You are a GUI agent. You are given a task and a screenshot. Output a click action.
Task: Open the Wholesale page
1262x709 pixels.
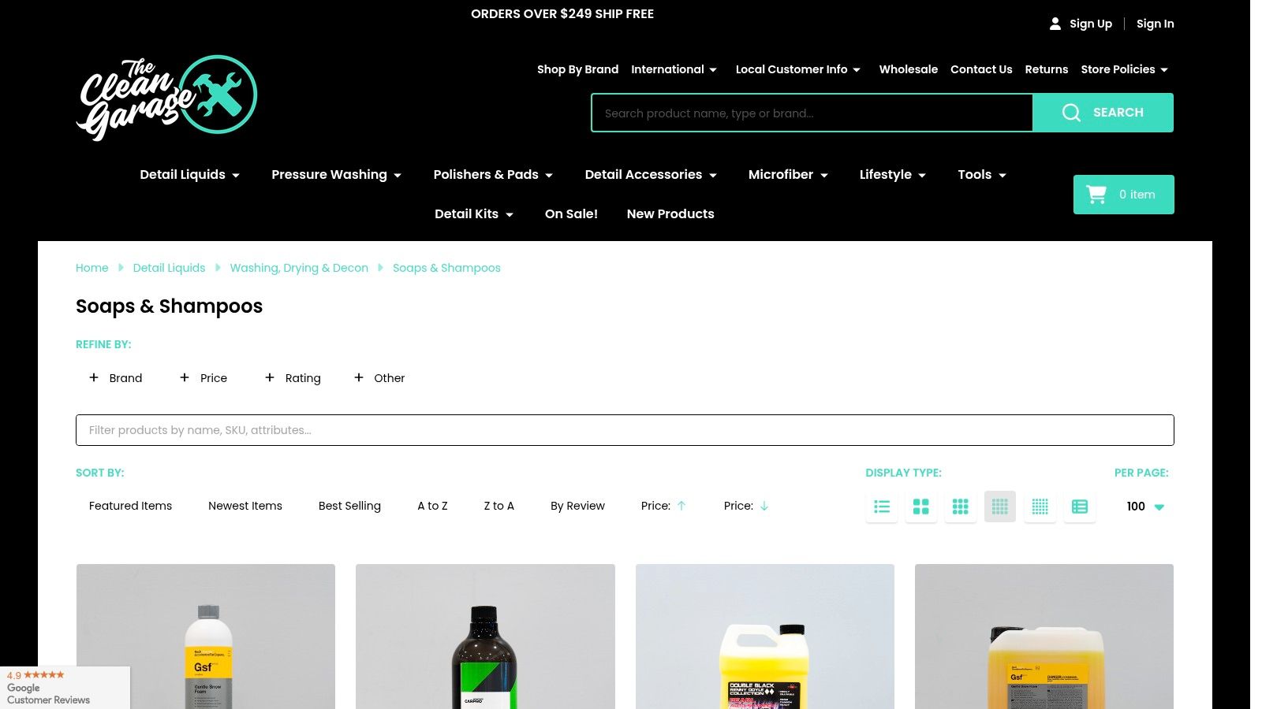(909, 69)
